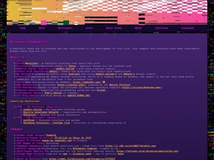Visit the SANJIB KUMAR DEY link
The image size is (214, 160).
click(78, 96)
